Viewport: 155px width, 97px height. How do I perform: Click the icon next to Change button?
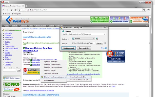(105, 43)
